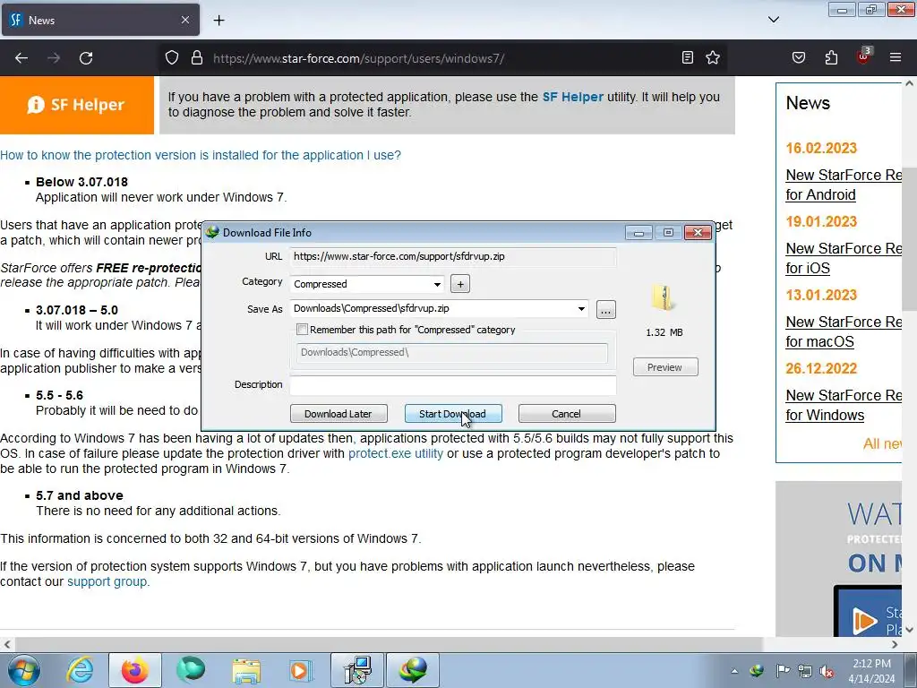Open the green globe browser taskbar icon
Screen dimensions: 917x688
coord(191,670)
